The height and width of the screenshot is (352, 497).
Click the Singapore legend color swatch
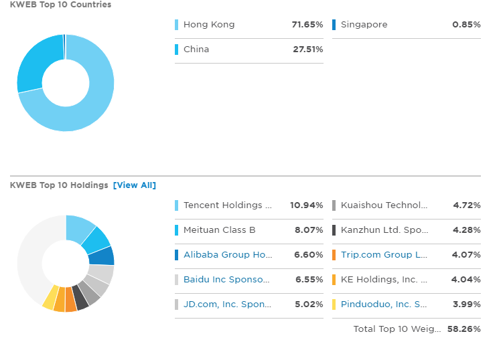click(334, 25)
